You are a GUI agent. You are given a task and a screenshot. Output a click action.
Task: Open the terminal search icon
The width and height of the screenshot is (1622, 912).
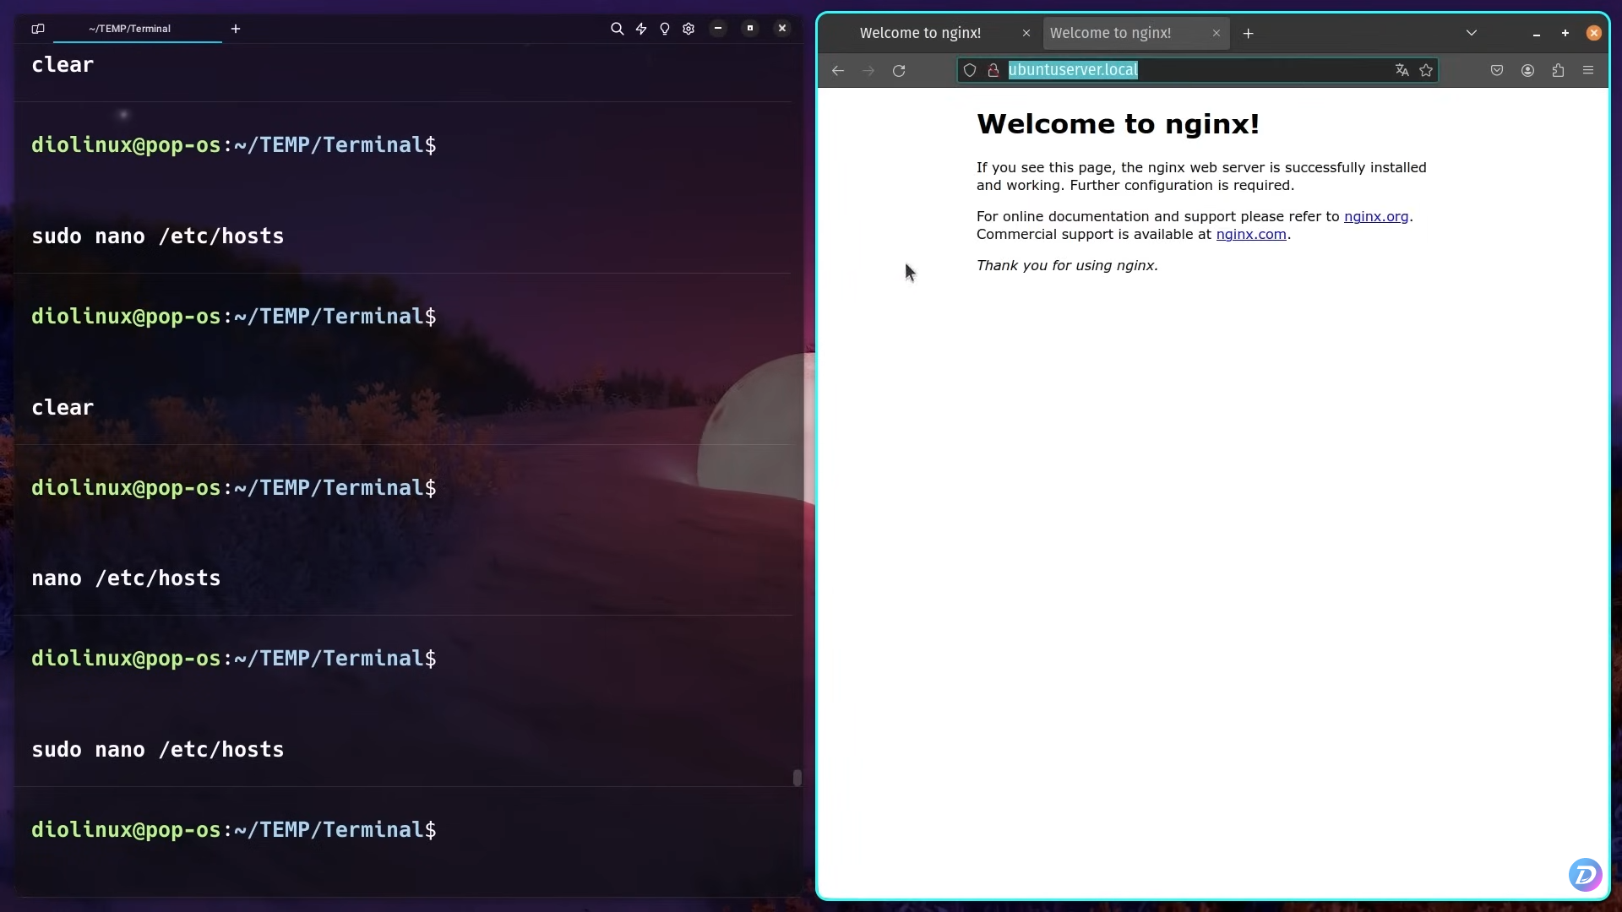[617, 28]
